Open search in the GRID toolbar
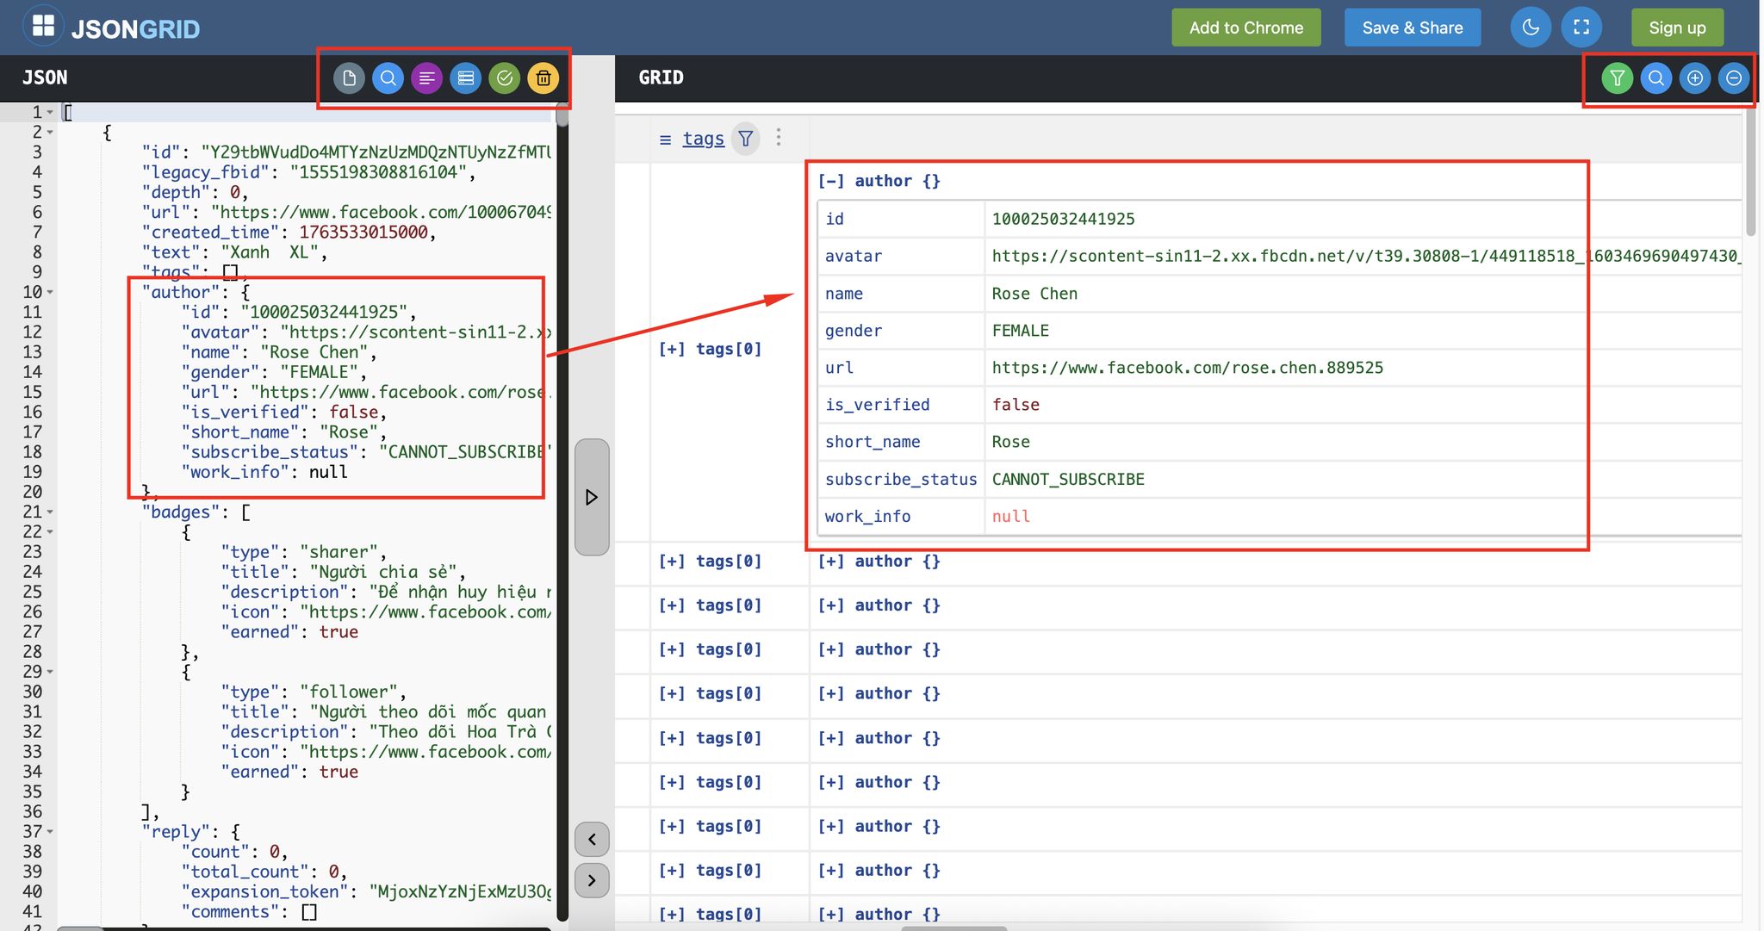Image resolution: width=1764 pixels, height=931 pixels. pyautogui.click(x=1655, y=78)
